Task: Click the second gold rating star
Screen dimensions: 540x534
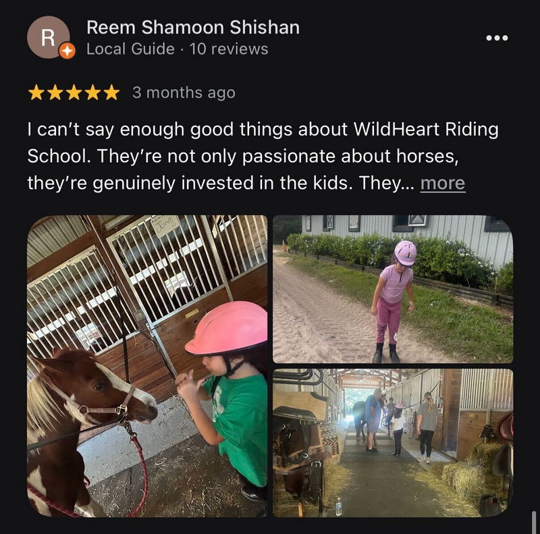Action: [55, 93]
